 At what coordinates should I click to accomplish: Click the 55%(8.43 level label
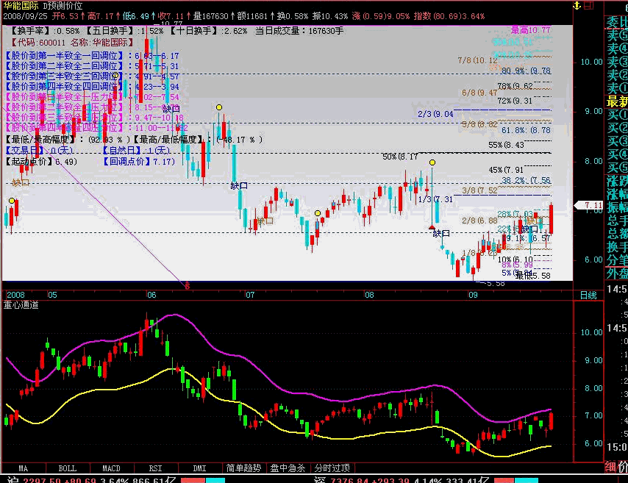506,145
